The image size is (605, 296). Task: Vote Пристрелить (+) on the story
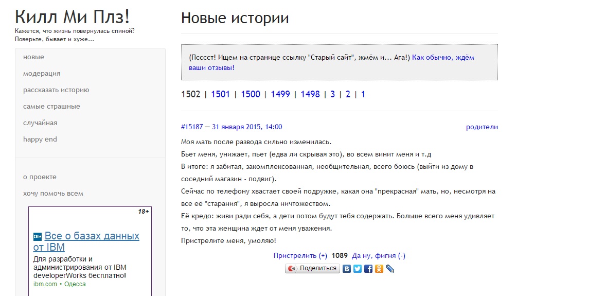(x=300, y=255)
